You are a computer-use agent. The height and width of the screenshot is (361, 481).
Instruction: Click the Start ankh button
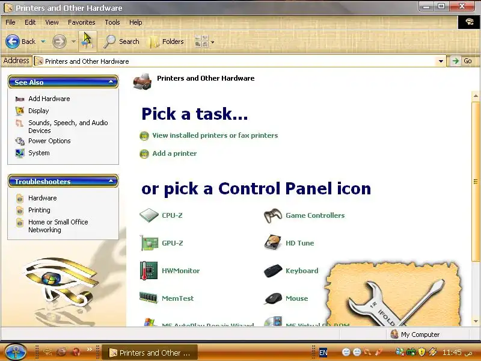tap(16, 352)
